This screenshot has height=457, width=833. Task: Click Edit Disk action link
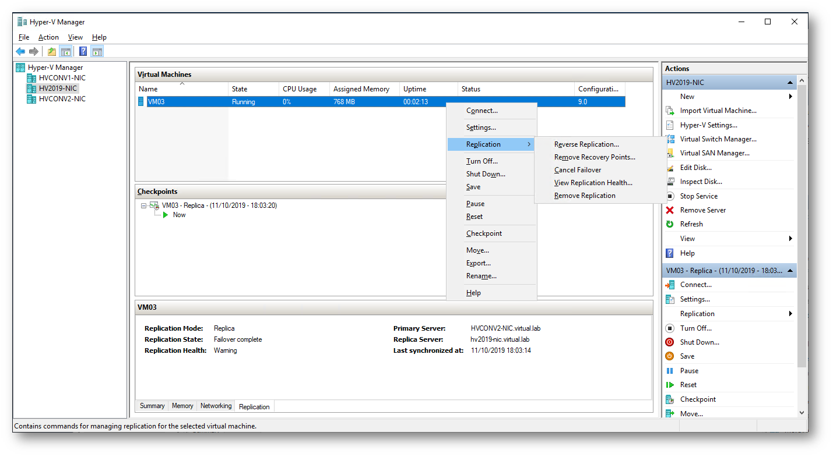(696, 168)
